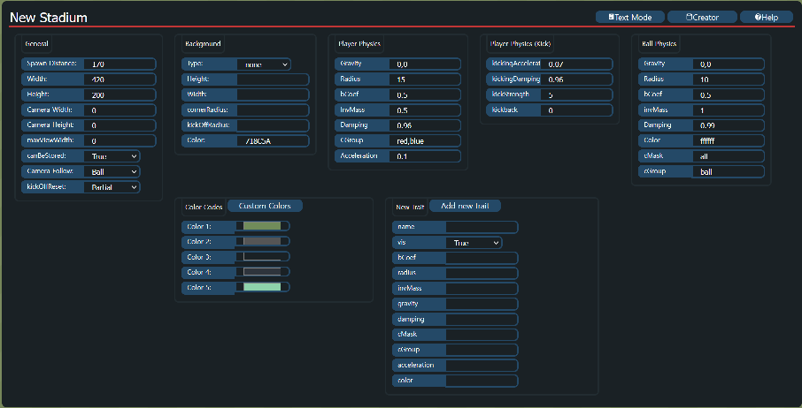Open Text Mode view
802x408 pixels.
click(630, 17)
